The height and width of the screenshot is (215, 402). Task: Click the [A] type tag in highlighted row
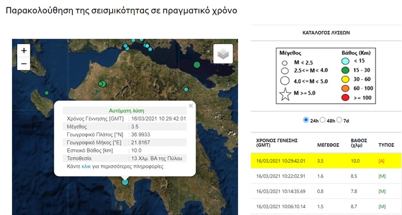[x=381, y=161]
